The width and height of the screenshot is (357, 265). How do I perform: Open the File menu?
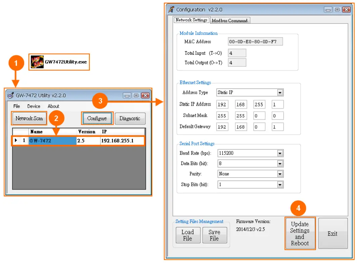tap(16, 106)
